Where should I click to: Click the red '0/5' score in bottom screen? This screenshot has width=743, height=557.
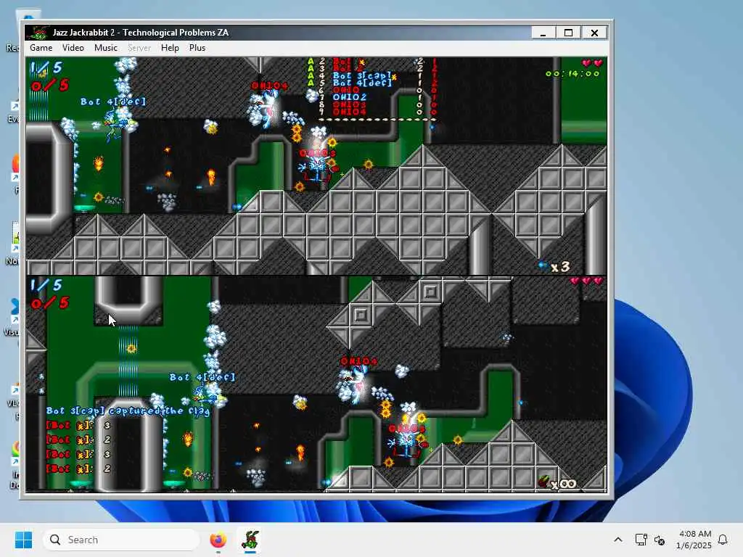[x=50, y=302]
